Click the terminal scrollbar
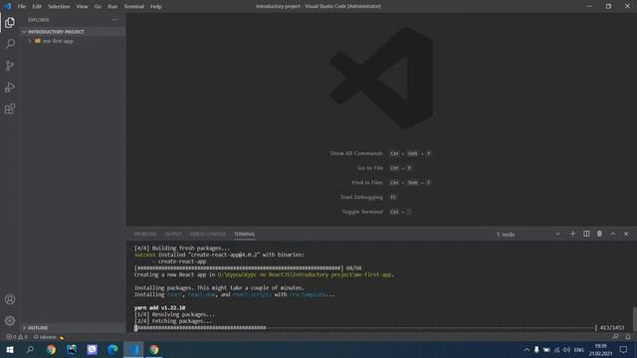 (x=635, y=319)
